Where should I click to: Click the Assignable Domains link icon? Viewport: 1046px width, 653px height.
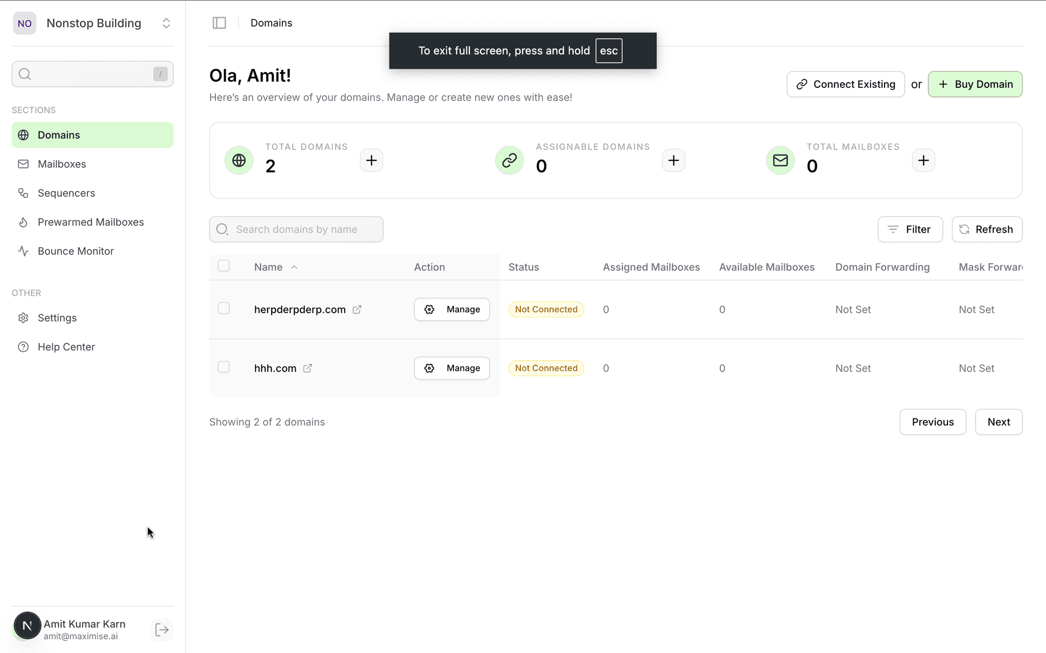click(510, 160)
